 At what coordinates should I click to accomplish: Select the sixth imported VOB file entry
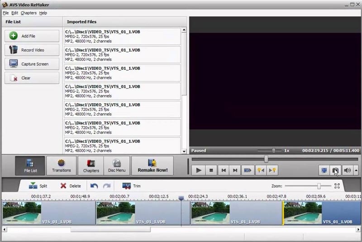122,128
